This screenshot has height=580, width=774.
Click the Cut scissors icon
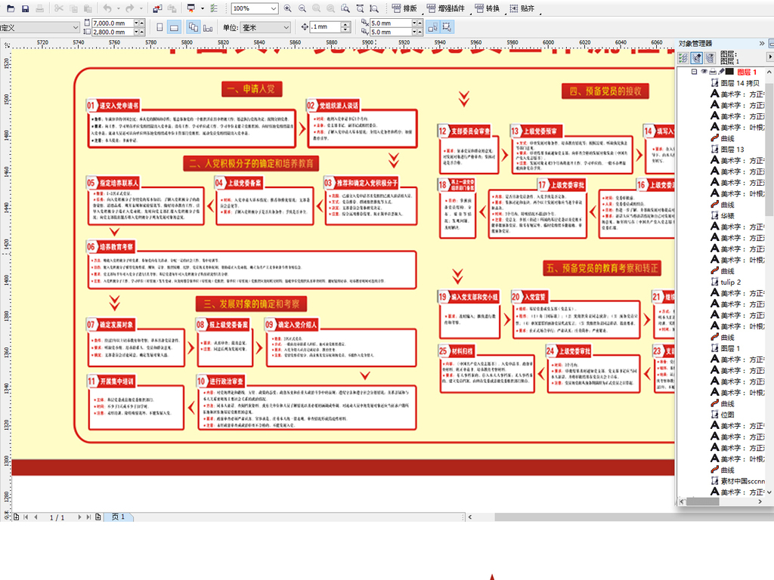tap(57, 8)
